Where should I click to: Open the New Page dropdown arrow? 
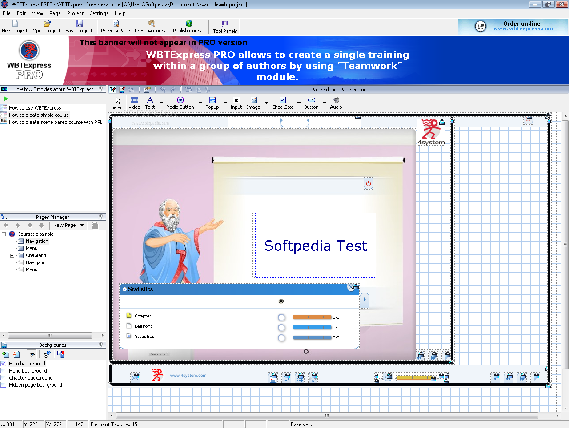pyautogui.click(x=82, y=225)
